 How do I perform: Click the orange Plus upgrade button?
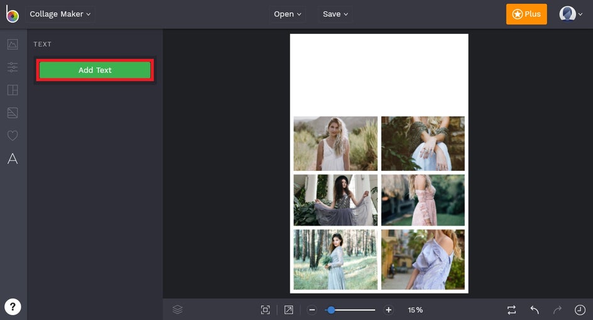526,14
